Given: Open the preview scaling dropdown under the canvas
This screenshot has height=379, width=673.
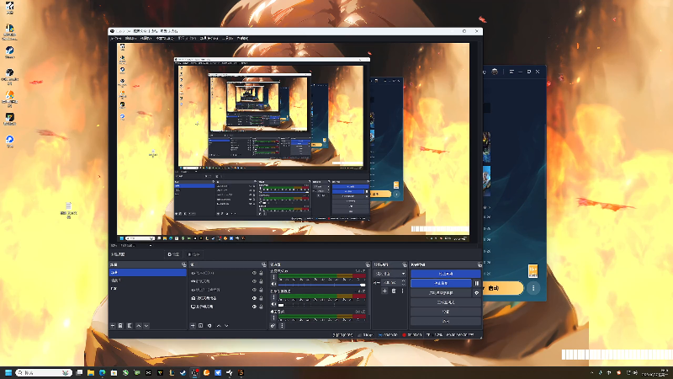Looking at the screenshot, I should pos(136,245).
